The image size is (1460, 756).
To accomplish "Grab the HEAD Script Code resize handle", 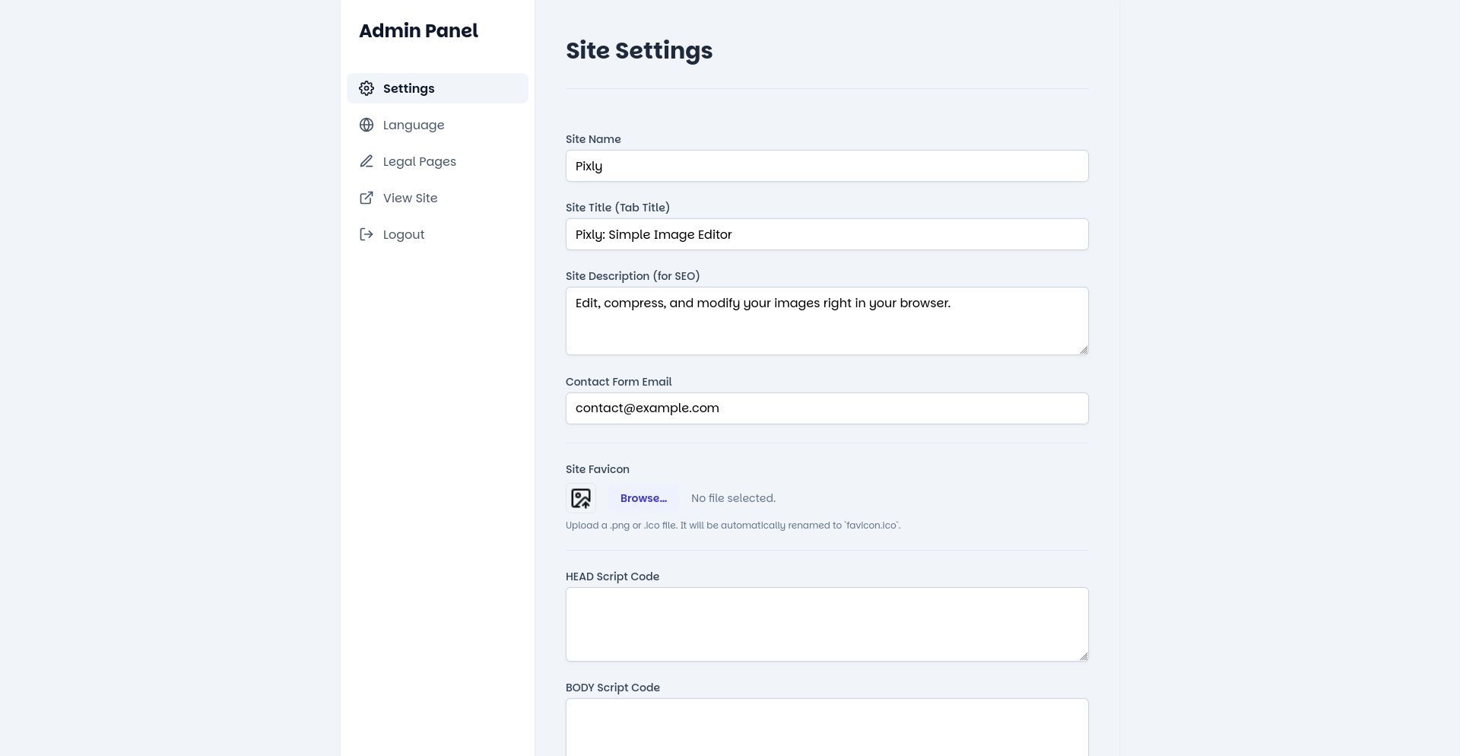I will 1084,656.
